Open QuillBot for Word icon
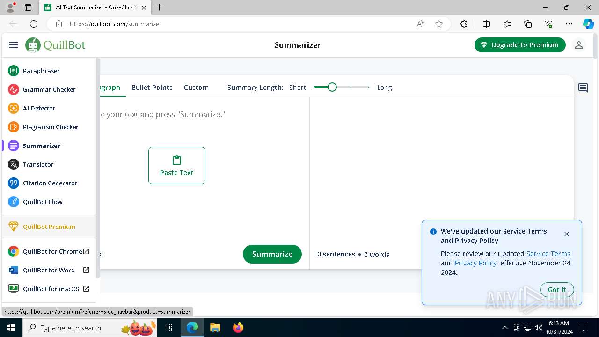This screenshot has width=599, height=337. [14, 270]
